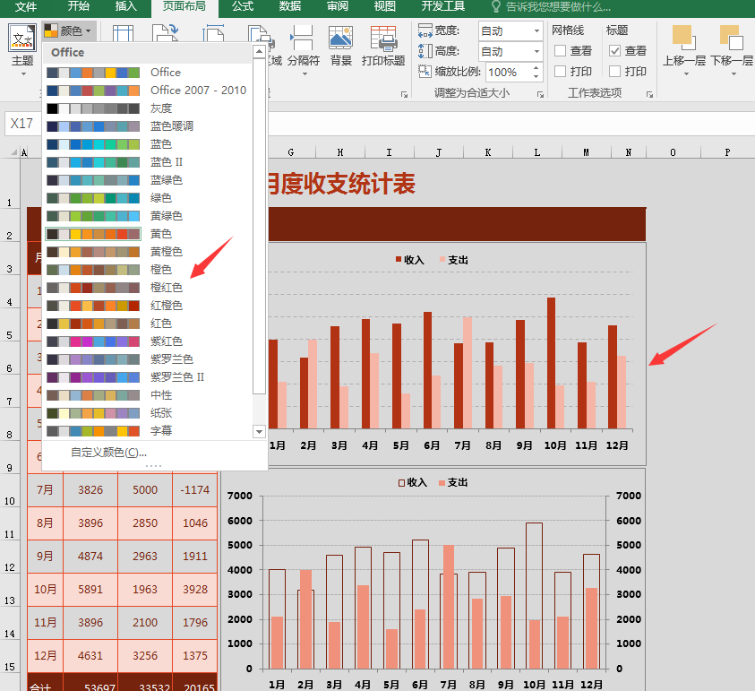The image size is (755, 691).
Task: Decrease the 缩放比例 scale stepper
Action: (x=536, y=76)
